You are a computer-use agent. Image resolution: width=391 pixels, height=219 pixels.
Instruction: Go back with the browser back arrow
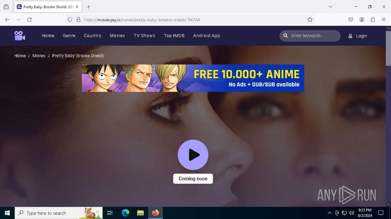[x=7, y=19]
